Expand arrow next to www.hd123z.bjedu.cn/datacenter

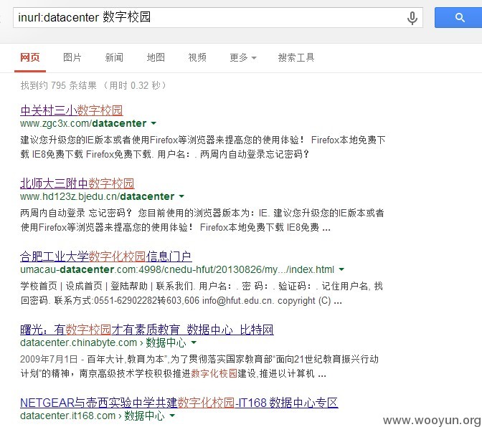[181, 196]
